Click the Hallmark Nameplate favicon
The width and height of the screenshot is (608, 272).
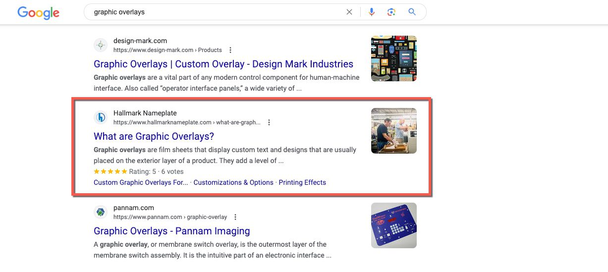(x=101, y=117)
